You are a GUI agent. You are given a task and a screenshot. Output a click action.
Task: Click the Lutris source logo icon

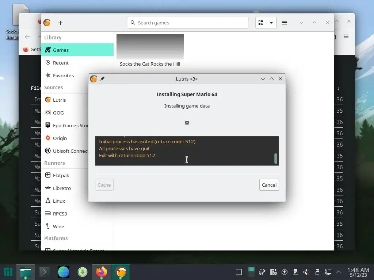click(x=48, y=100)
